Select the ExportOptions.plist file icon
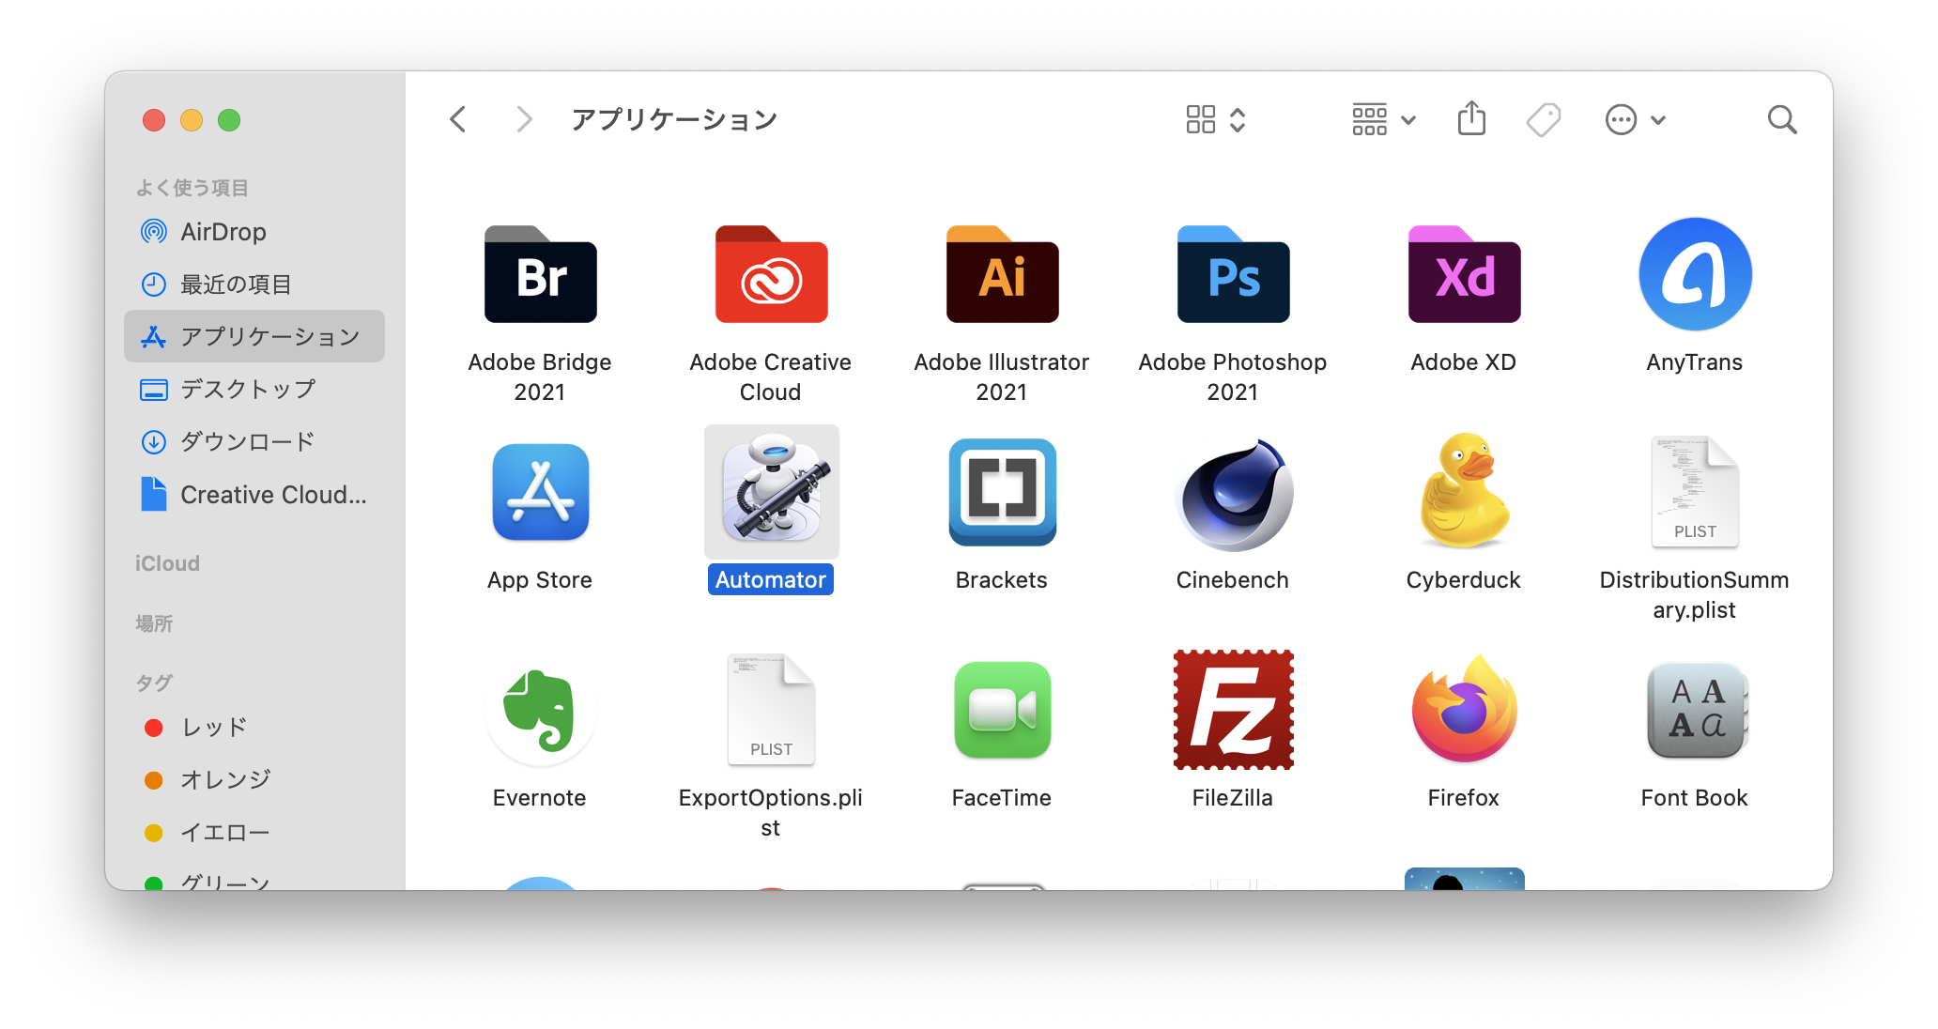The image size is (1938, 1029). coord(771,710)
